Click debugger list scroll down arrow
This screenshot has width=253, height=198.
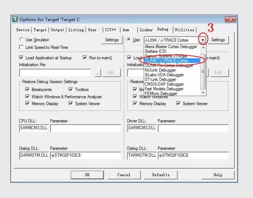(x=203, y=92)
